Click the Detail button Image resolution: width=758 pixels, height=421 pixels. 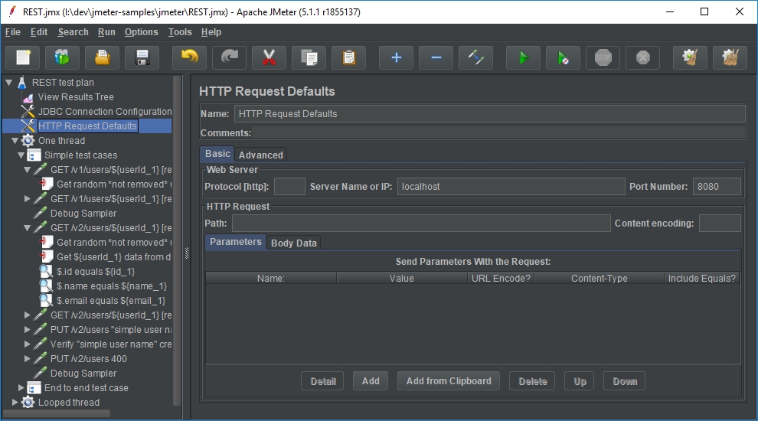[323, 381]
